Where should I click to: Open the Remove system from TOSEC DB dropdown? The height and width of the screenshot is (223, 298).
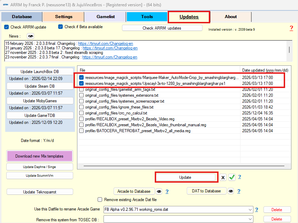point(250,219)
